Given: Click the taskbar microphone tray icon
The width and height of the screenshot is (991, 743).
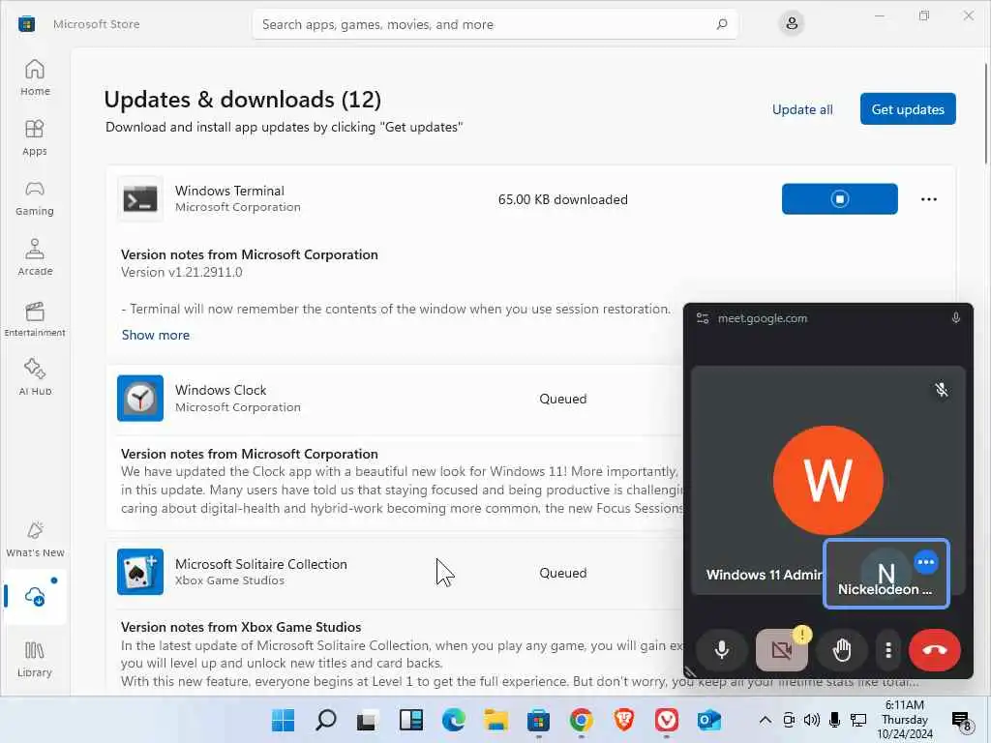Looking at the screenshot, I should (834, 720).
